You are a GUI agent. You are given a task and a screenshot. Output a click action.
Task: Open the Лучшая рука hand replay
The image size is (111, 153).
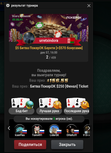coord(49,111)
